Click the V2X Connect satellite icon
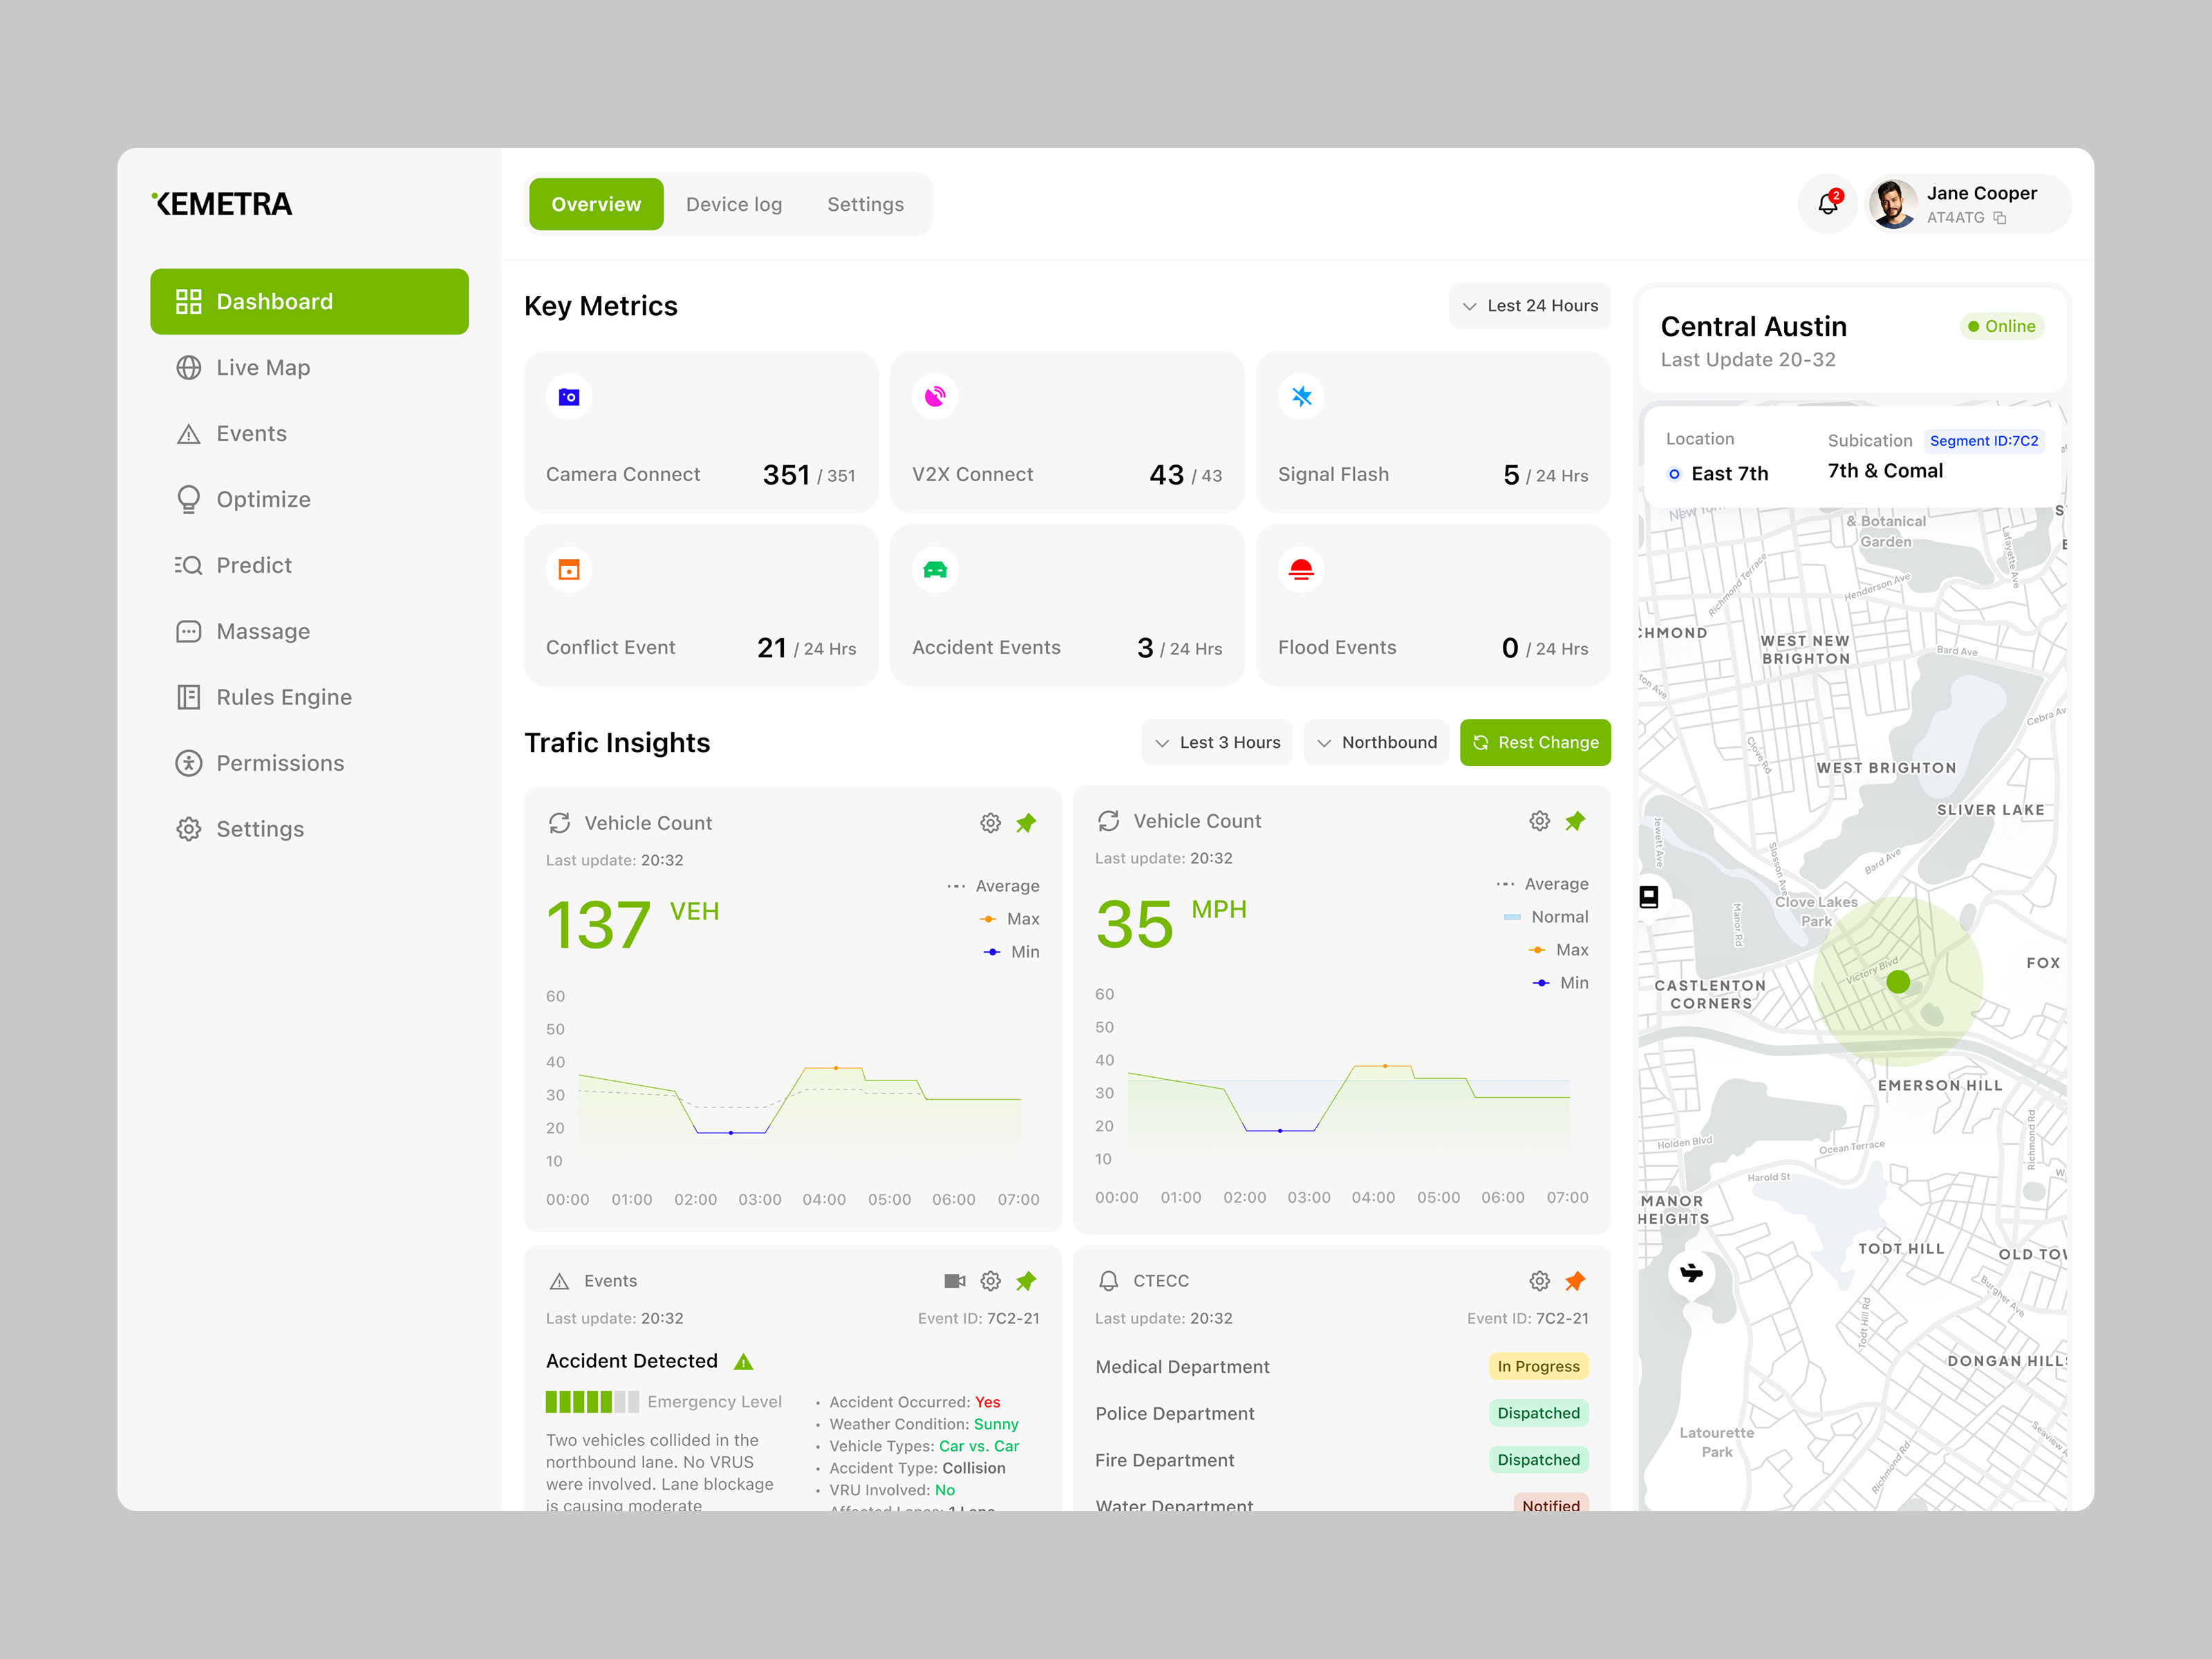This screenshot has height=1659, width=2212. 935,397
